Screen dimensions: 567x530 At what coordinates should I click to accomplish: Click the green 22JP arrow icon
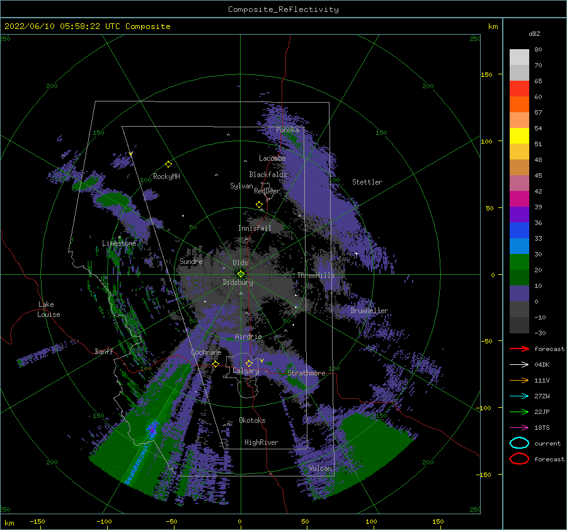click(x=519, y=412)
